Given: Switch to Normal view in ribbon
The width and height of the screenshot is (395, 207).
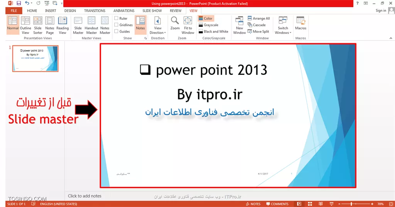Looking at the screenshot, I should point(13,25).
